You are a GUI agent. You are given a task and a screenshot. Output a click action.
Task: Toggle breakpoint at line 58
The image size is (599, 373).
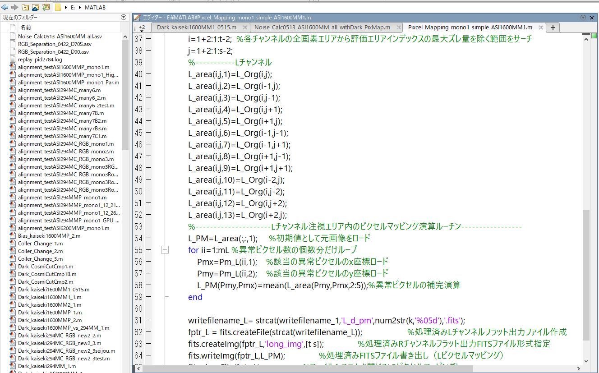[x=149, y=286]
